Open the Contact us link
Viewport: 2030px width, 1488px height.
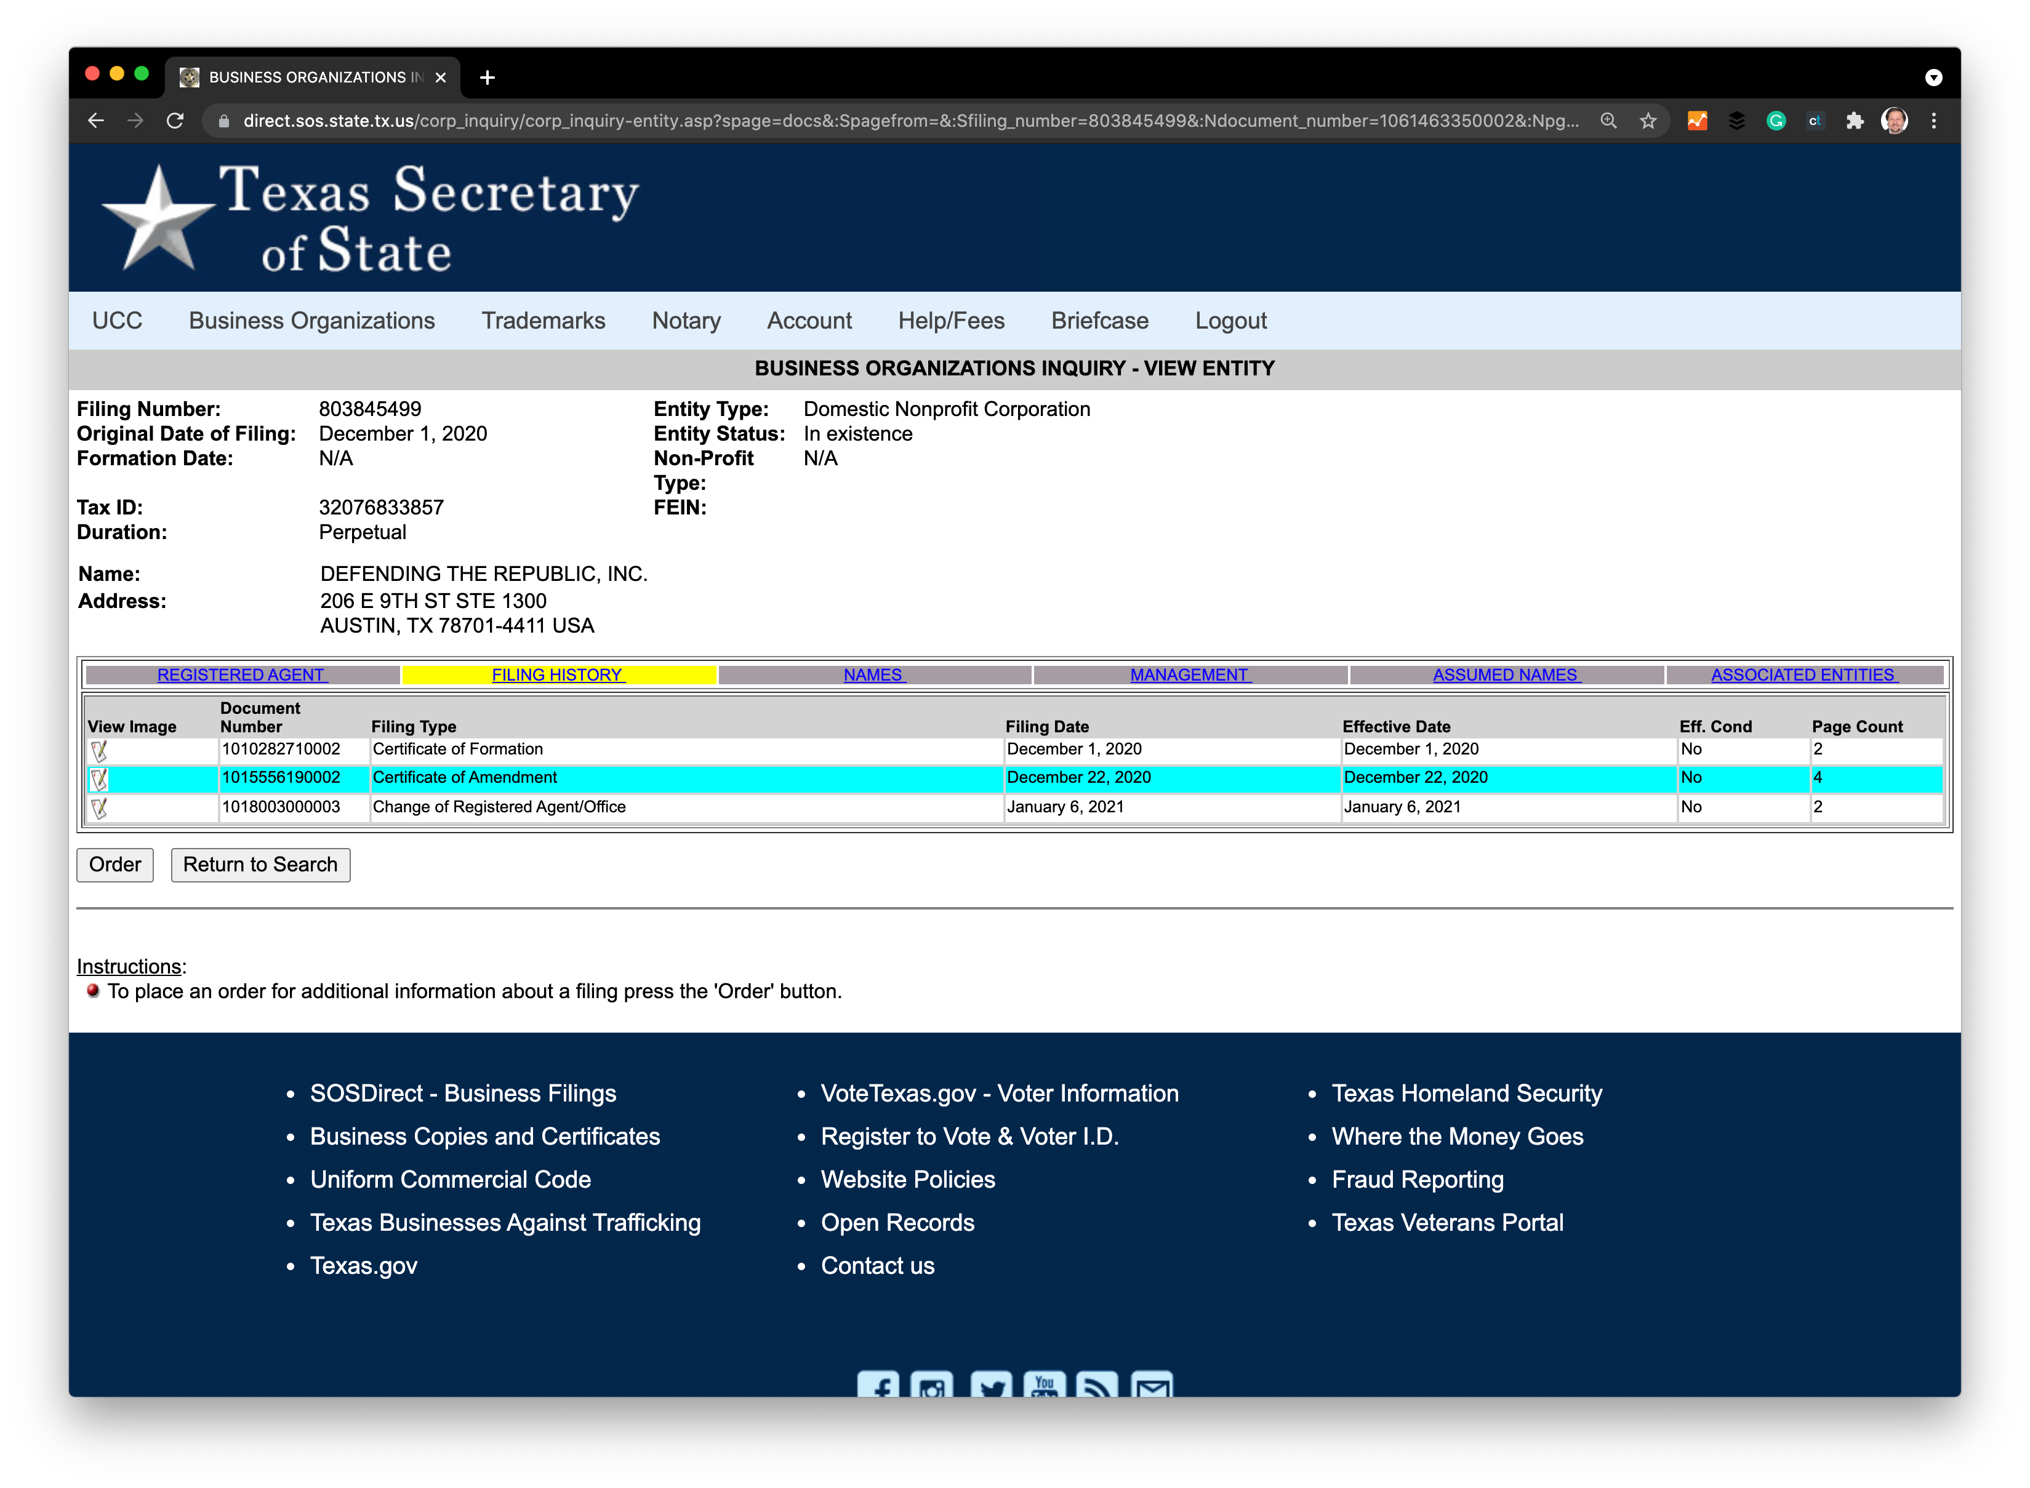pos(878,1266)
